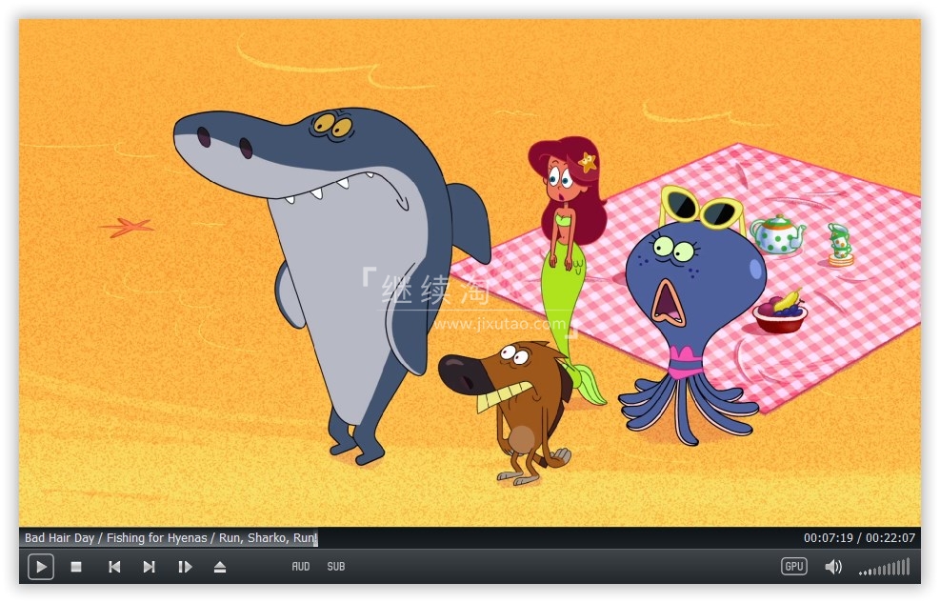Image resolution: width=940 pixels, height=603 pixels.
Task: Skip to the next track
Action: [149, 567]
